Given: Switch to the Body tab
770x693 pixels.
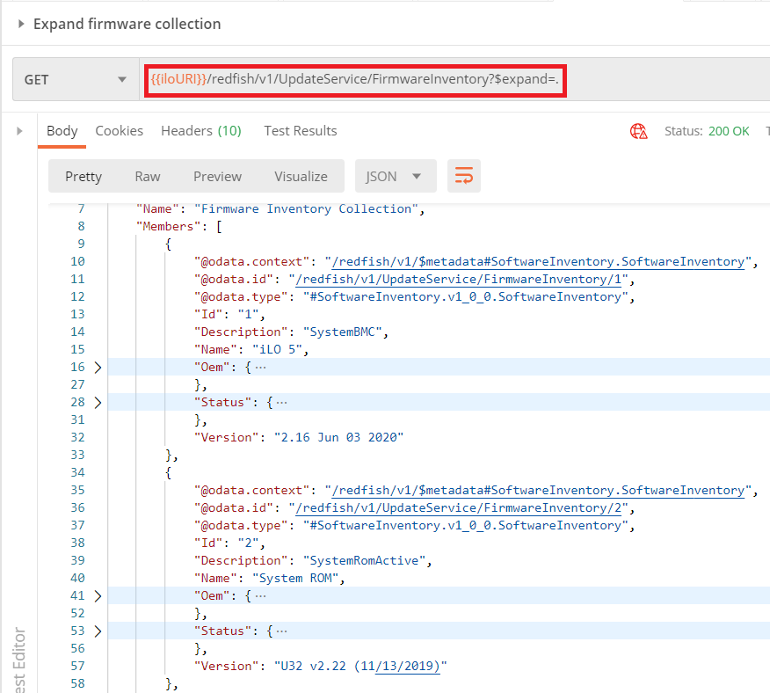Looking at the screenshot, I should pyautogui.click(x=62, y=131).
